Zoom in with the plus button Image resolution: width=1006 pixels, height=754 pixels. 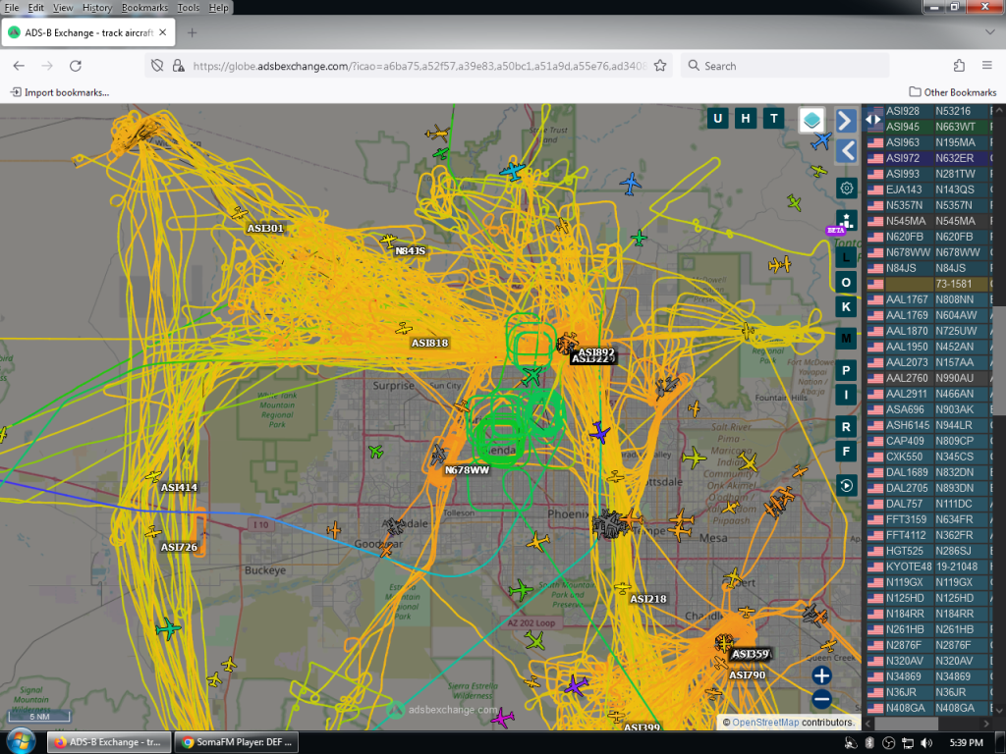(822, 675)
